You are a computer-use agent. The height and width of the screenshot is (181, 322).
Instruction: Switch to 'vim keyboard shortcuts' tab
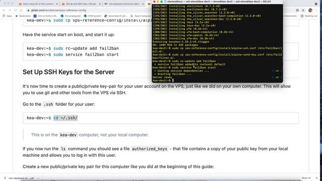pos(124,4)
